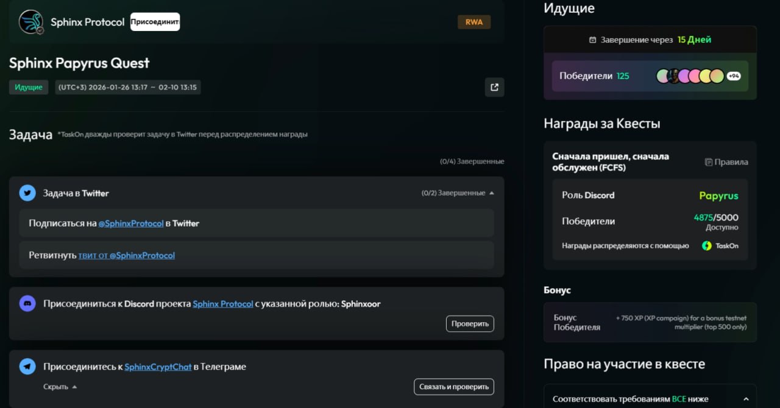Open the winners avatar stack
780x408 pixels.
coord(690,76)
